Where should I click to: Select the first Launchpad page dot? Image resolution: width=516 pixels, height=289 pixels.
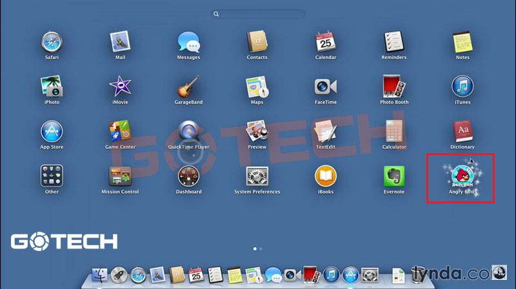pos(255,249)
